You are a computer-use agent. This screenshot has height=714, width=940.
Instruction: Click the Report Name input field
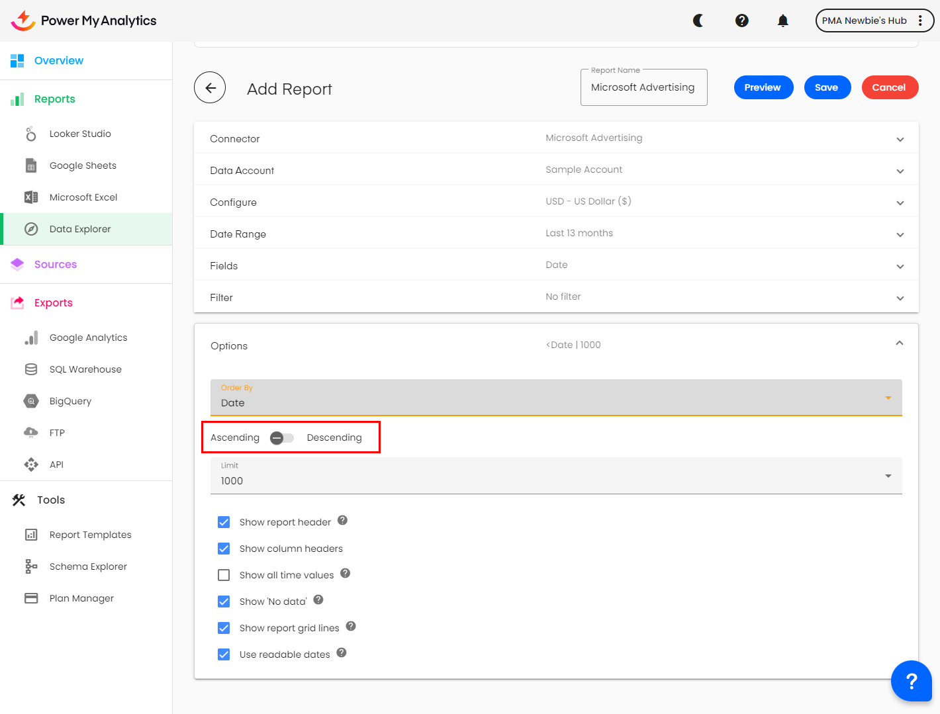click(x=643, y=87)
